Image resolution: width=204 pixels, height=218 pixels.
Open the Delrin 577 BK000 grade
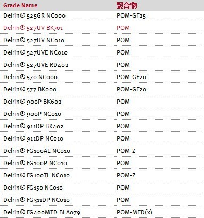click(30, 89)
